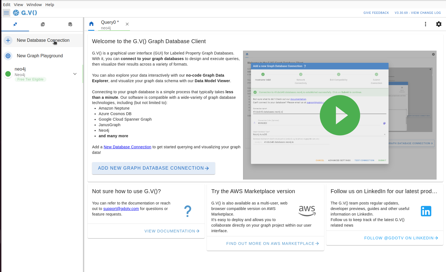
Task: Select New Database Connection label
Action: [43, 40]
